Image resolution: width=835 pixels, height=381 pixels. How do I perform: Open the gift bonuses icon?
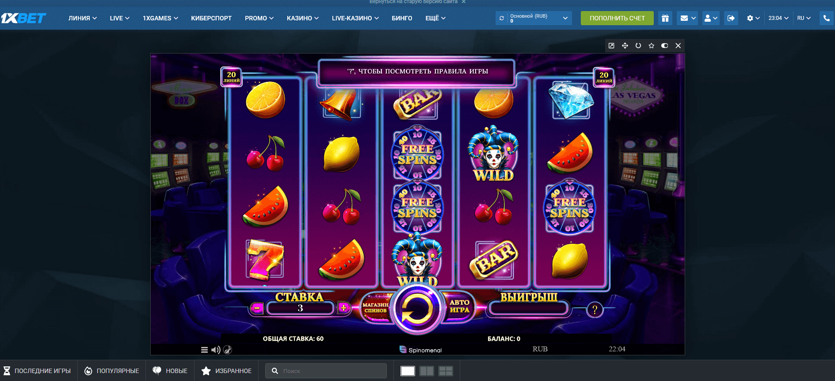point(665,18)
